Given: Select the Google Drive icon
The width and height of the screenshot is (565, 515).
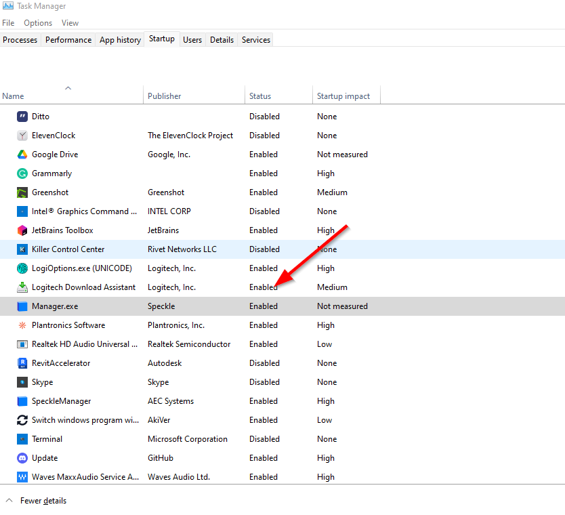Looking at the screenshot, I should point(22,154).
